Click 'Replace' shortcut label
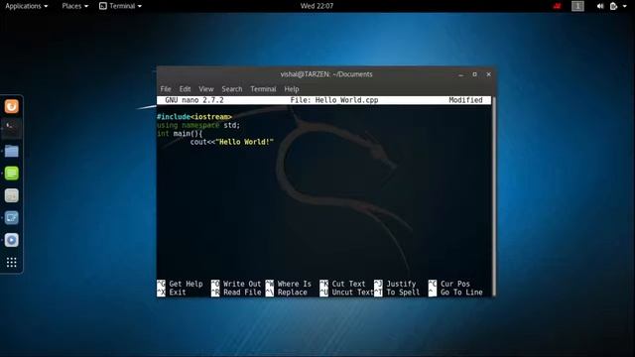Image resolution: width=635 pixels, height=357 pixels. (293, 293)
